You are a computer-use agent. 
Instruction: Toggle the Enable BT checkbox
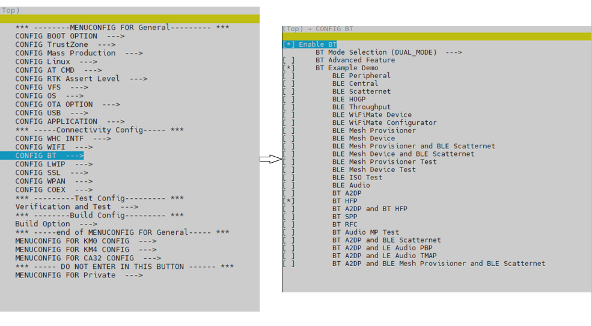pos(288,44)
